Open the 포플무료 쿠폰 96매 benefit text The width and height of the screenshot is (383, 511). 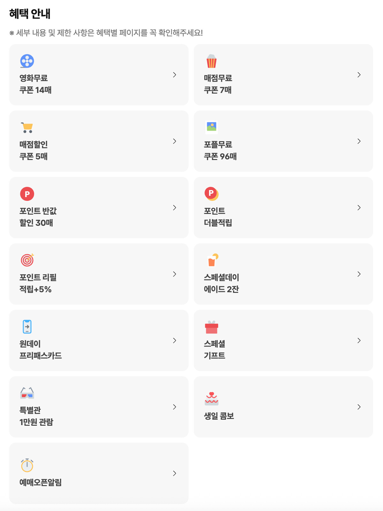point(220,150)
